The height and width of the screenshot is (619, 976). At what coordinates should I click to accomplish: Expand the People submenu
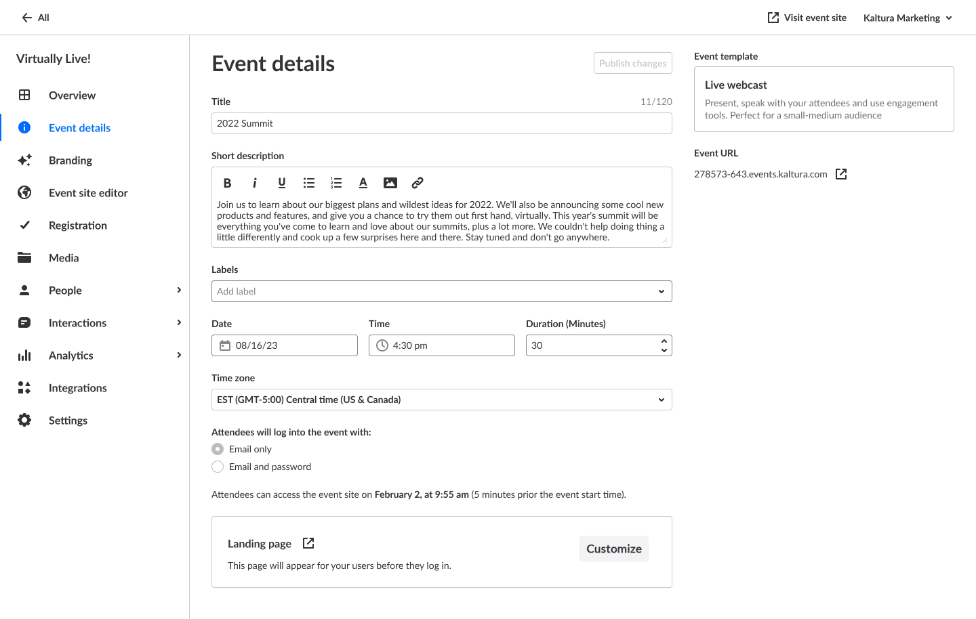[179, 291]
